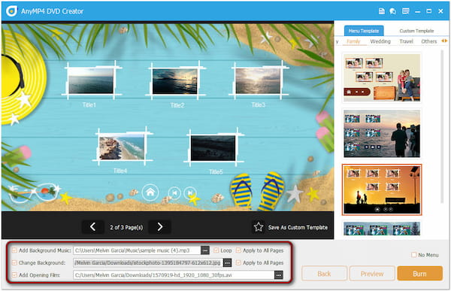Select the Title5 dark thumbnail

coord(213,149)
